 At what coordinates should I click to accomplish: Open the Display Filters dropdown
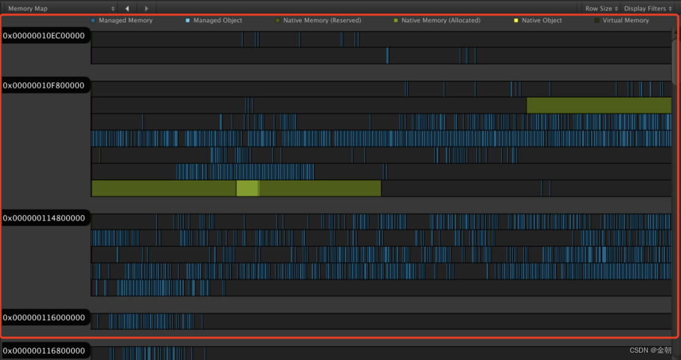point(648,8)
